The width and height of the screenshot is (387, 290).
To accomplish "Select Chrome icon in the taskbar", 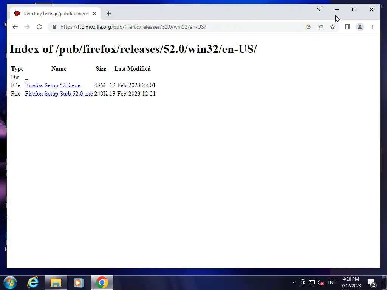I will pos(102,282).
